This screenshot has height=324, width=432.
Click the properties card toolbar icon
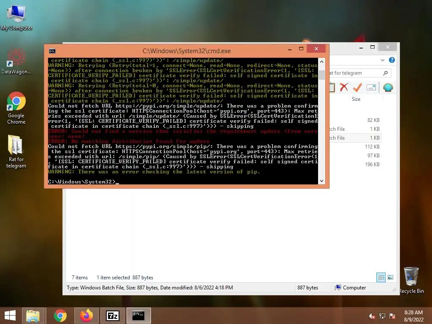pos(371,88)
